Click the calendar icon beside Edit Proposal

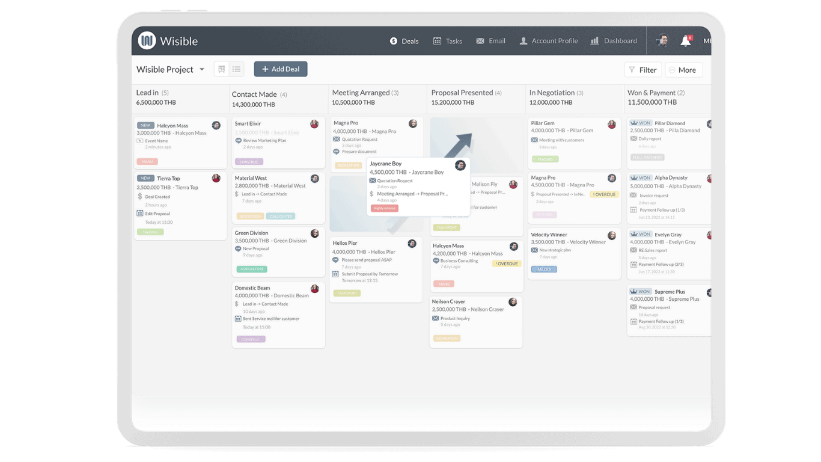tap(140, 214)
